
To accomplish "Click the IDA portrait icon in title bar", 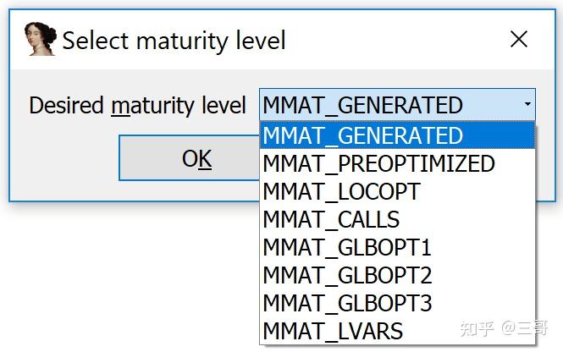I will [40, 40].
